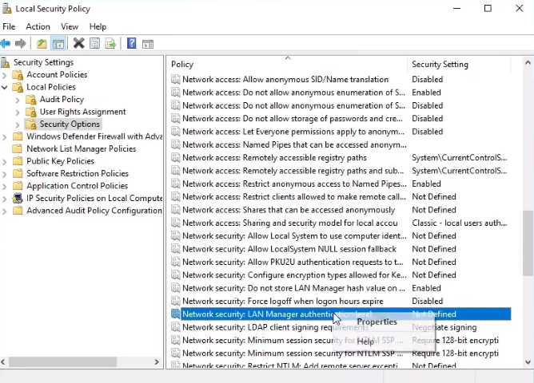The height and width of the screenshot is (383, 534).
Task: Toggle the Show/Hide Console Tree icon
Action: [58, 44]
